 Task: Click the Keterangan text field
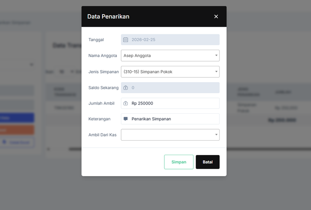click(174, 119)
